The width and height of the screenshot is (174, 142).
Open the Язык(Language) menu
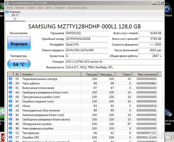pos(77,8)
